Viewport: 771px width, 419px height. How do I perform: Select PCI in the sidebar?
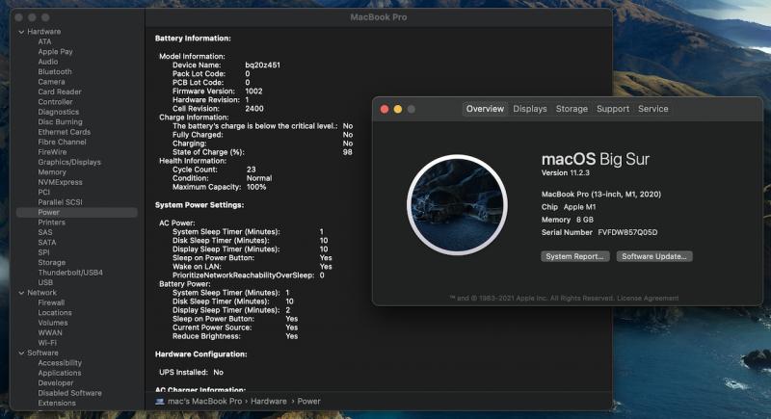(43, 192)
